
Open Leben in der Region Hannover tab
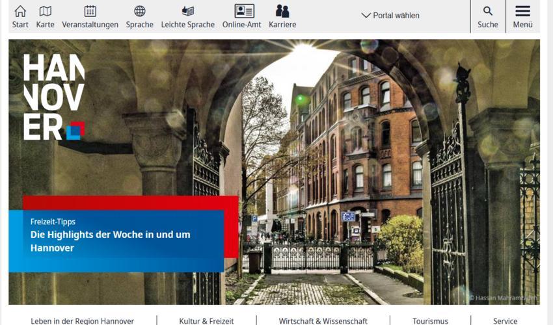pyautogui.click(x=82, y=321)
